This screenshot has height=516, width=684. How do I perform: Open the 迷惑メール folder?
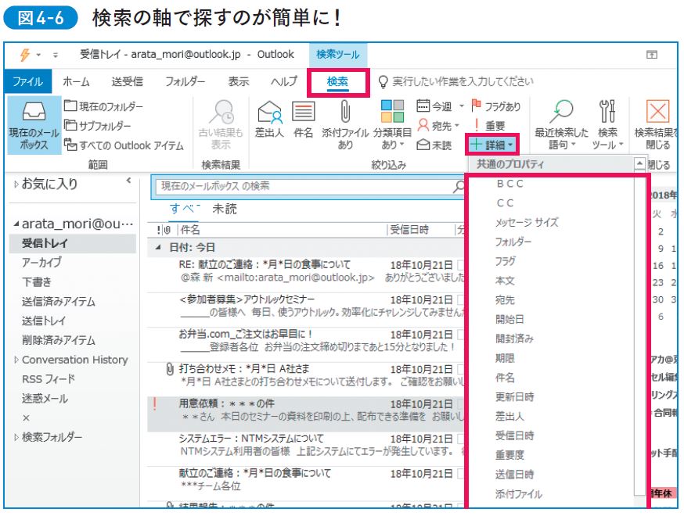(x=45, y=398)
